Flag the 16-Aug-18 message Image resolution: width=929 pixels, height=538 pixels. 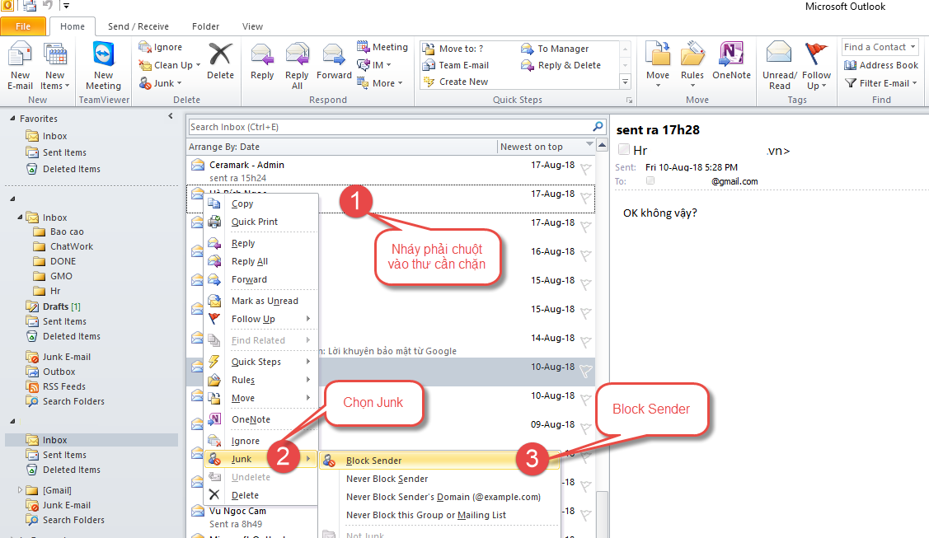pos(586,255)
